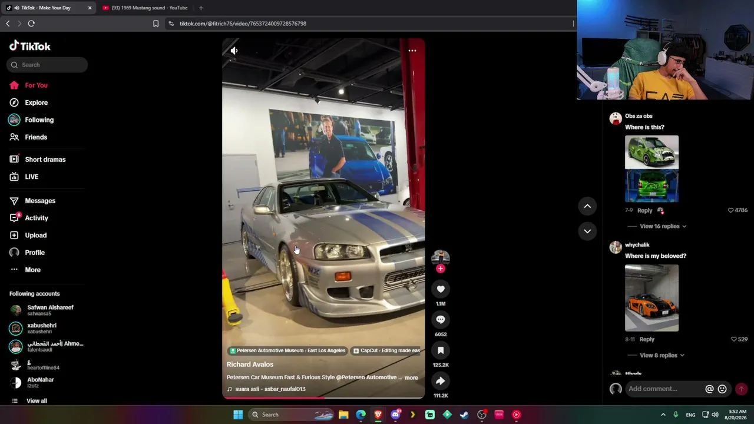Open Microsoft Edge from the taskbar
The width and height of the screenshot is (754, 424).
point(361,415)
